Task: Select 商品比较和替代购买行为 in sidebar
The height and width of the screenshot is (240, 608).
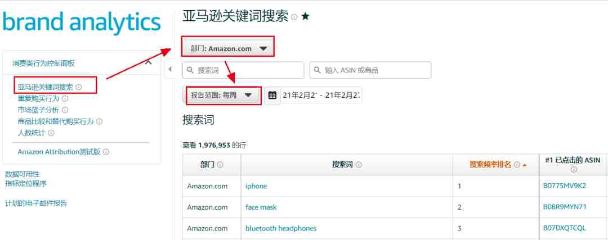Action: click(x=56, y=121)
